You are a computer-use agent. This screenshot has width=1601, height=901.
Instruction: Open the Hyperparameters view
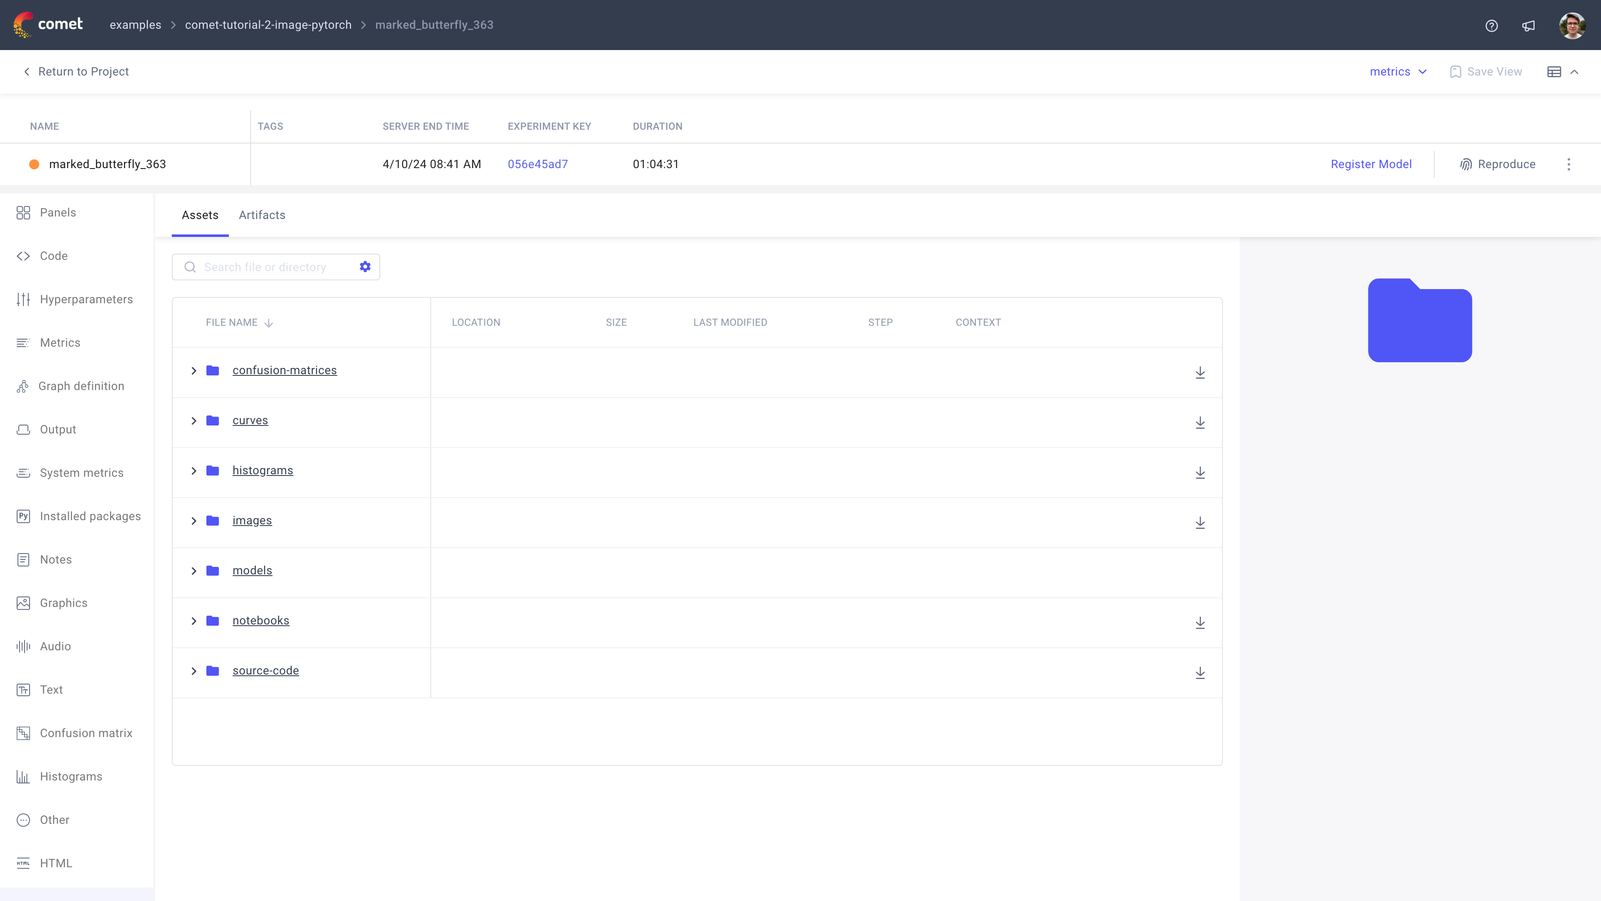[86, 299]
